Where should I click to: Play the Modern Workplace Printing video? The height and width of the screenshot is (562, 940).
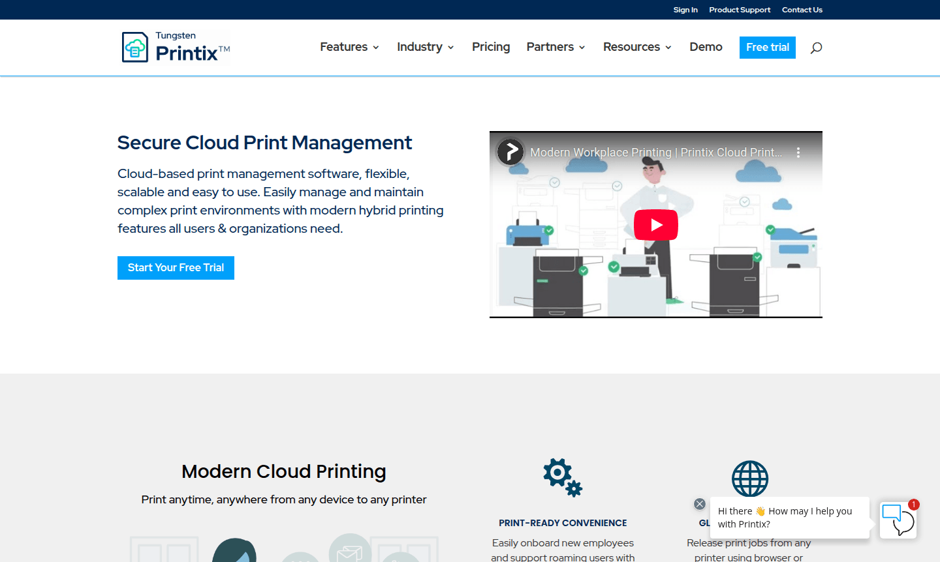pos(655,224)
